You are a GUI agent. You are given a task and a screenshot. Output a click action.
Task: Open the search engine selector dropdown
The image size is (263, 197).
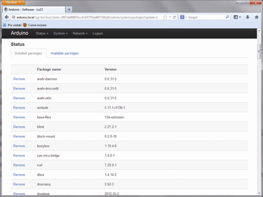183,17
